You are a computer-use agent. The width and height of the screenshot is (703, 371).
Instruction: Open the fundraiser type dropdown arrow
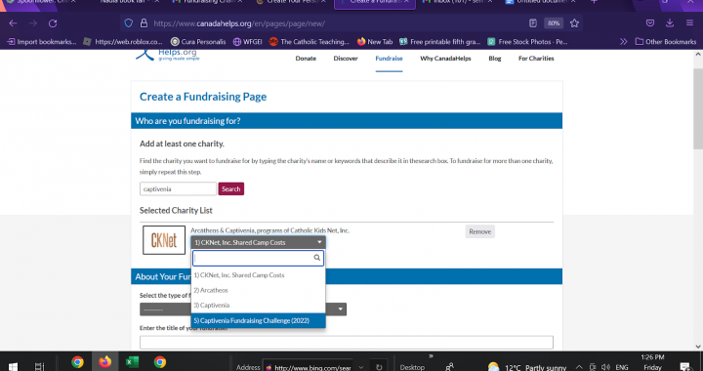pos(341,309)
